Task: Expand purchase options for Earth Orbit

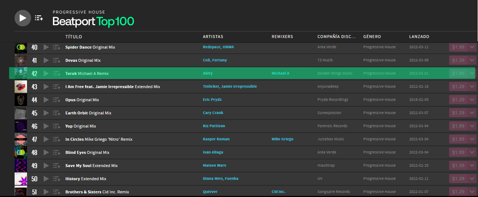Action: coord(472,113)
